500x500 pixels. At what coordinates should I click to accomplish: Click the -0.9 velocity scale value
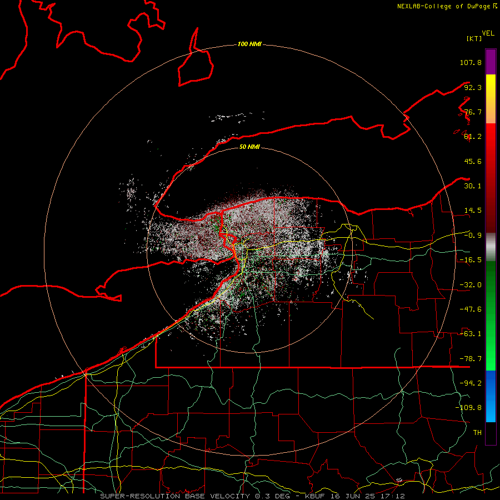pos(473,236)
